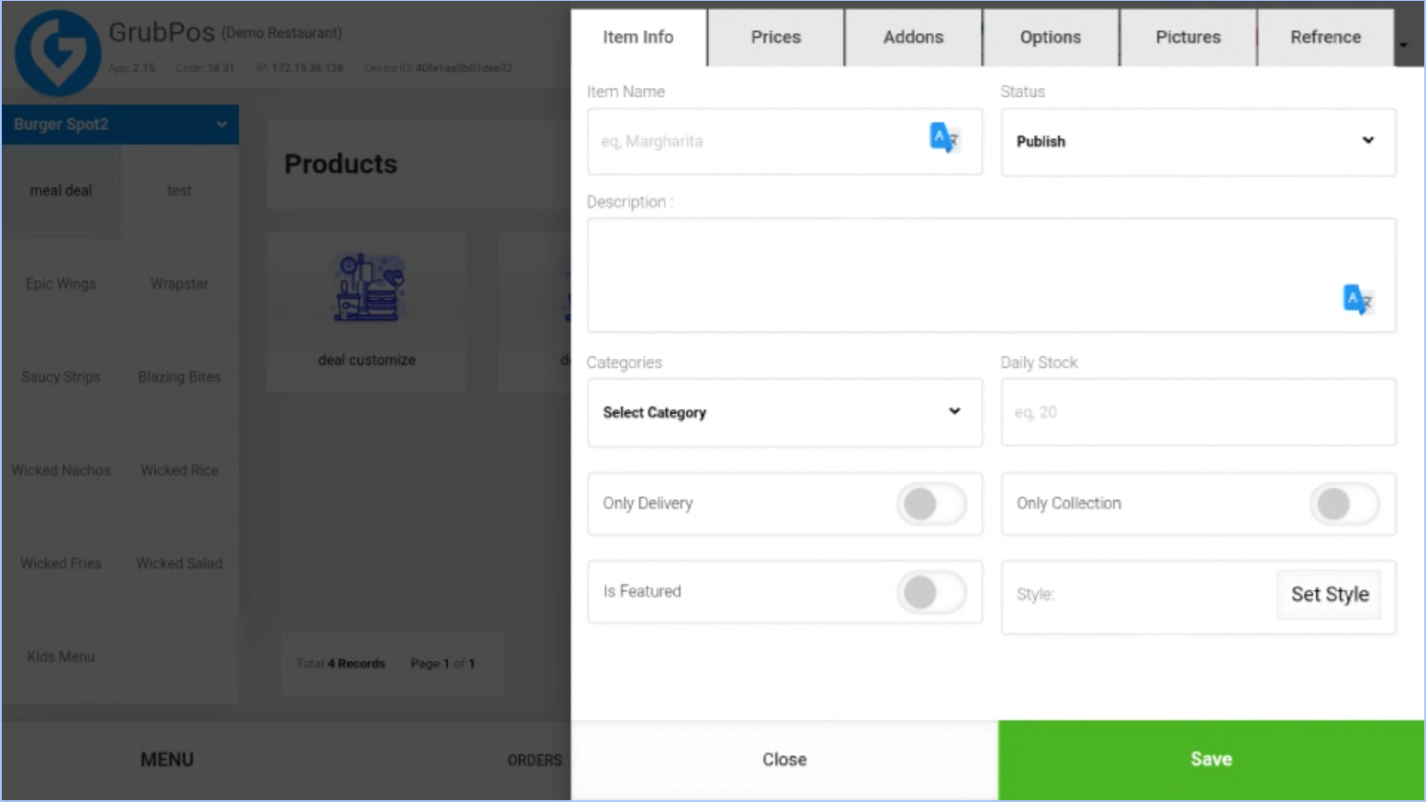1426x802 pixels.
Task: Click the Set Style button
Action: pyautogui.click(x=1329, y=595)
